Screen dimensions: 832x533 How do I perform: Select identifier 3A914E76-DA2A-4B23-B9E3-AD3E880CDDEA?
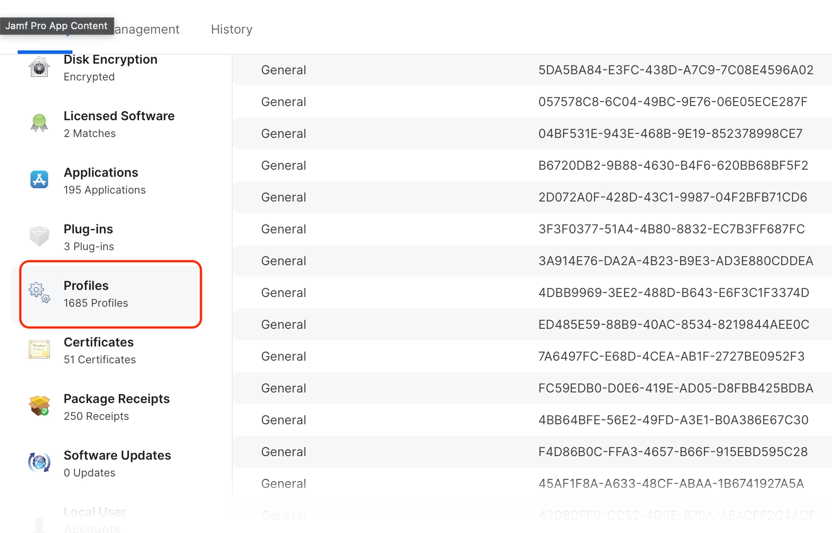tap(676, 261)
